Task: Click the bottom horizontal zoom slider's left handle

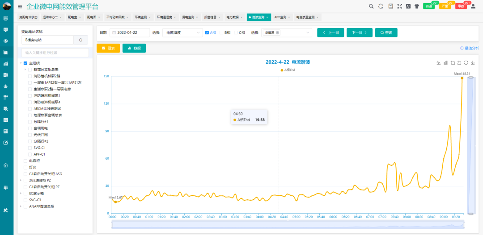Action: [x=112, y=225]
